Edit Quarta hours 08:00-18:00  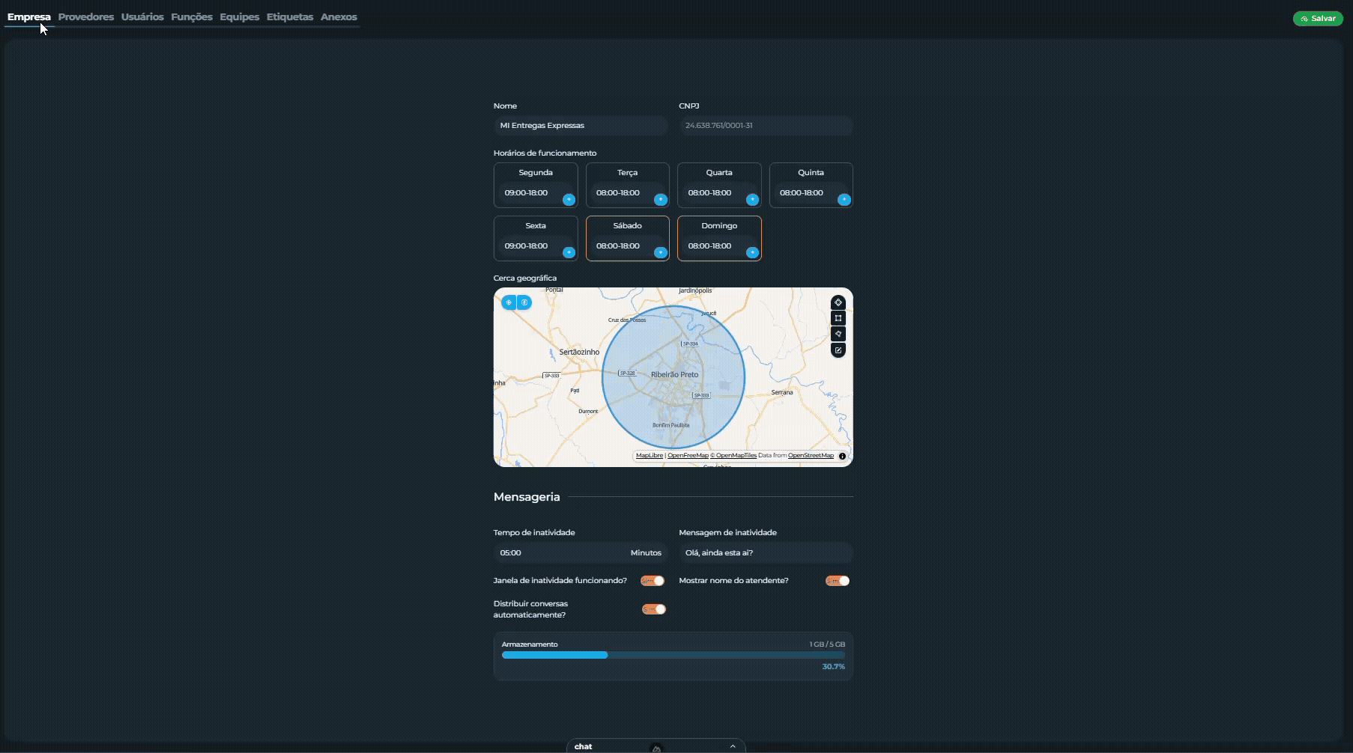(x=710, y=192)
